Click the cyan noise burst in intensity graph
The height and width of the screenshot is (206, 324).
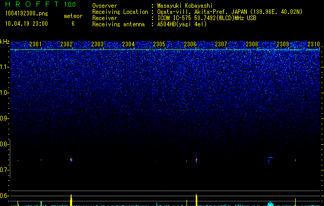point(270,204)
